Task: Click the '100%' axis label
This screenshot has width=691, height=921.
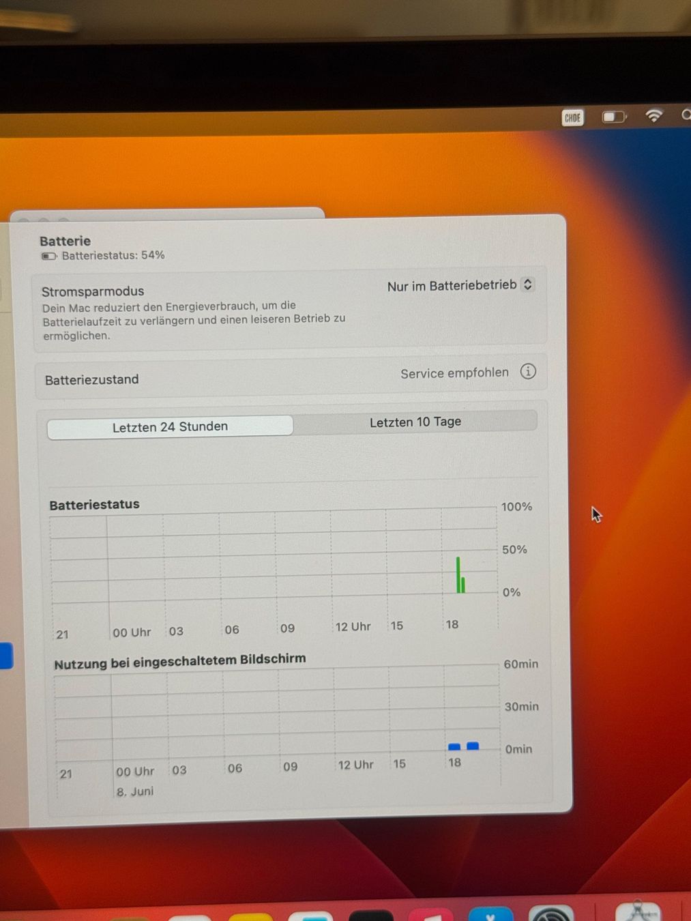Action: point(516,507)
